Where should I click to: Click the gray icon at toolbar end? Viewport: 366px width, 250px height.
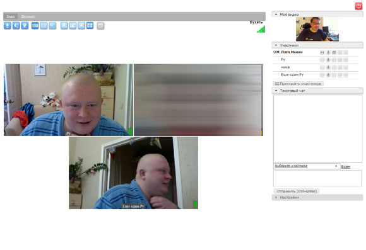pos(100,26)
